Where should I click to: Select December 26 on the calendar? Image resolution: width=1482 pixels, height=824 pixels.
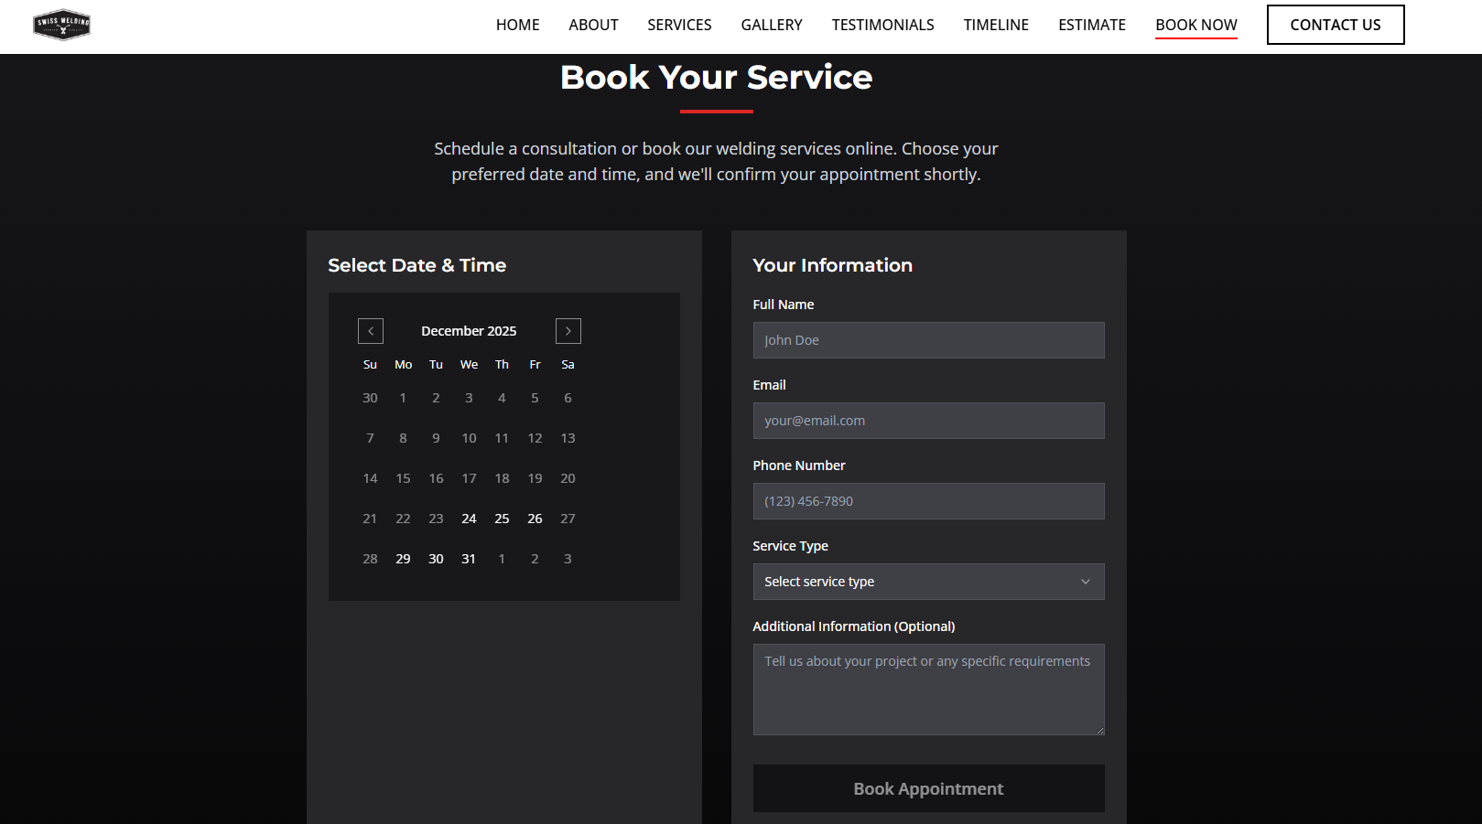tap(535, 519)
